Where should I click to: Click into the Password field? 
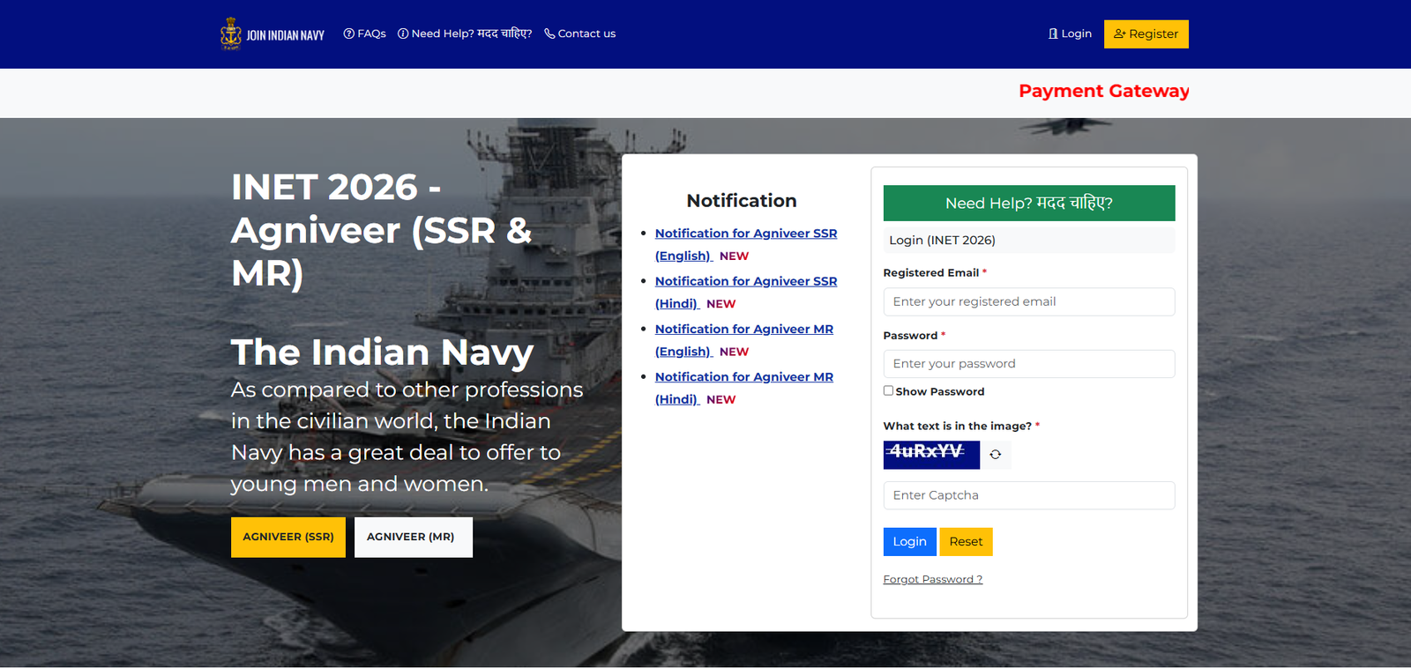pyautogui.click(x=1029, y=364)
